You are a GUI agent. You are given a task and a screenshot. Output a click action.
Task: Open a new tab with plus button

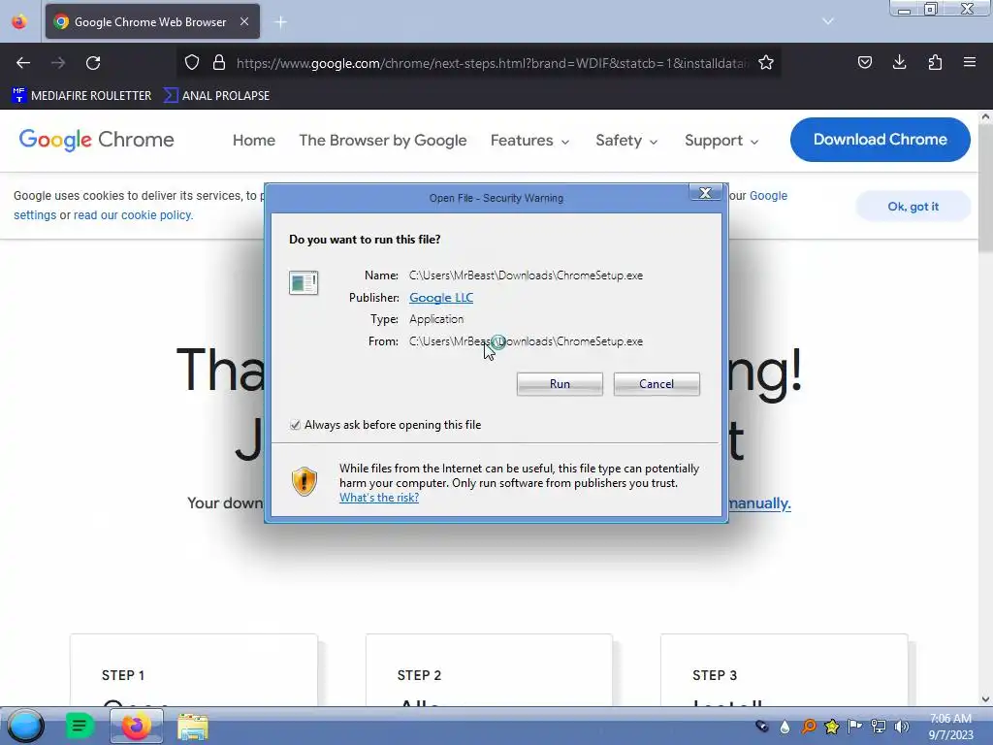(280, 22)
